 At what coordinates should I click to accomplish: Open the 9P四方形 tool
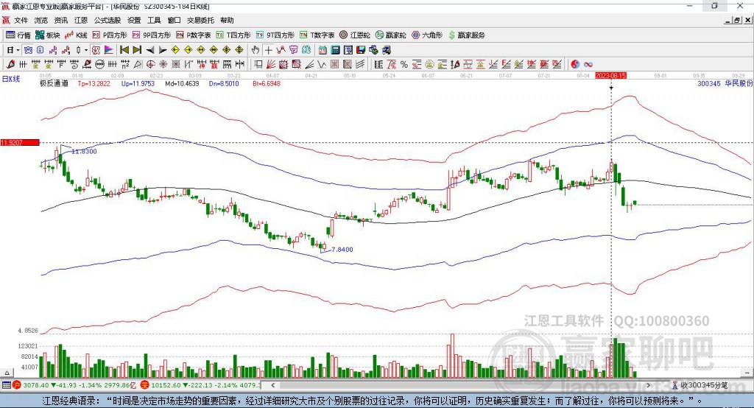[152, 35]
